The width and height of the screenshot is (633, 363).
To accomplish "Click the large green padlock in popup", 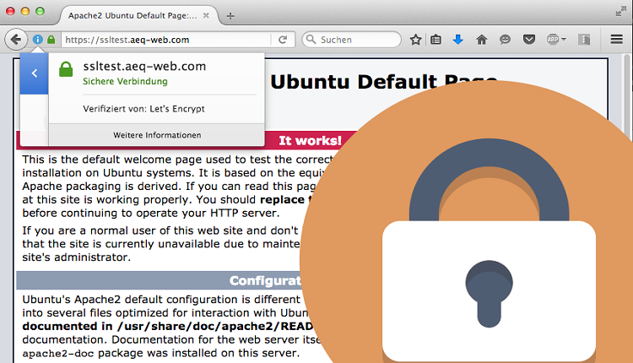I will [66, 69].
